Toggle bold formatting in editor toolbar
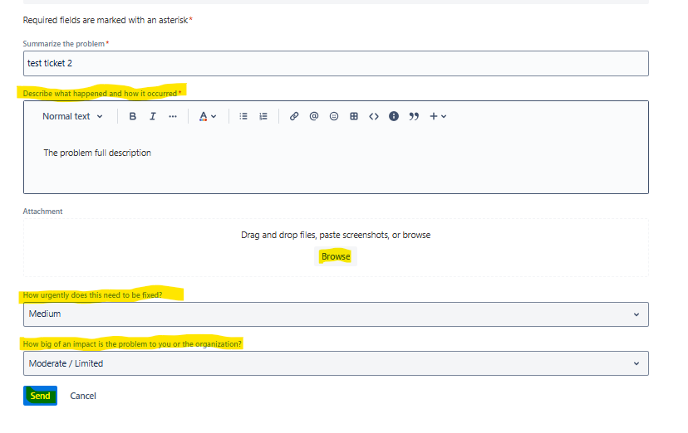Viewport: 688px width, 433px height. [133, 117]
